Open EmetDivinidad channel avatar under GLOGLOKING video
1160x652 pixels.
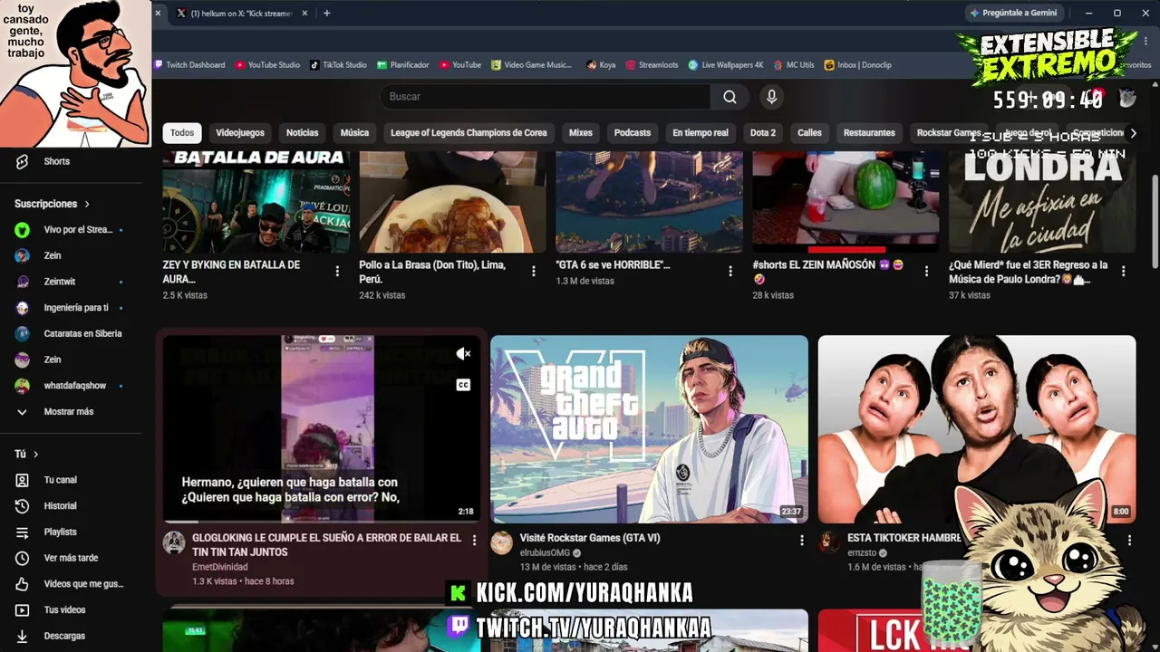[174, 542]
